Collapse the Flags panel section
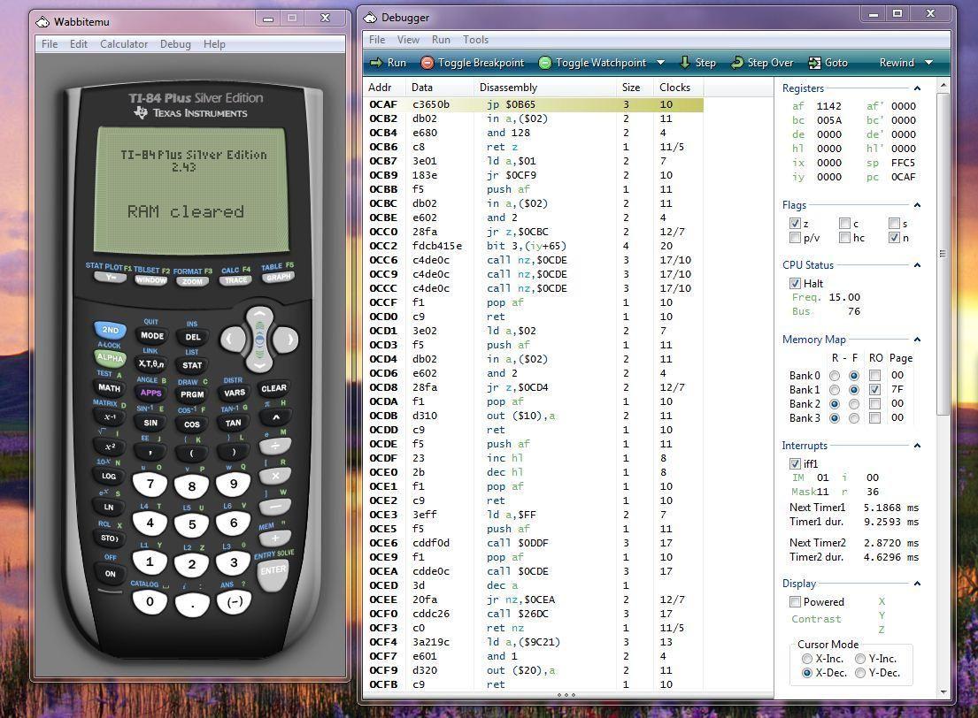 (x=917, y=205)
